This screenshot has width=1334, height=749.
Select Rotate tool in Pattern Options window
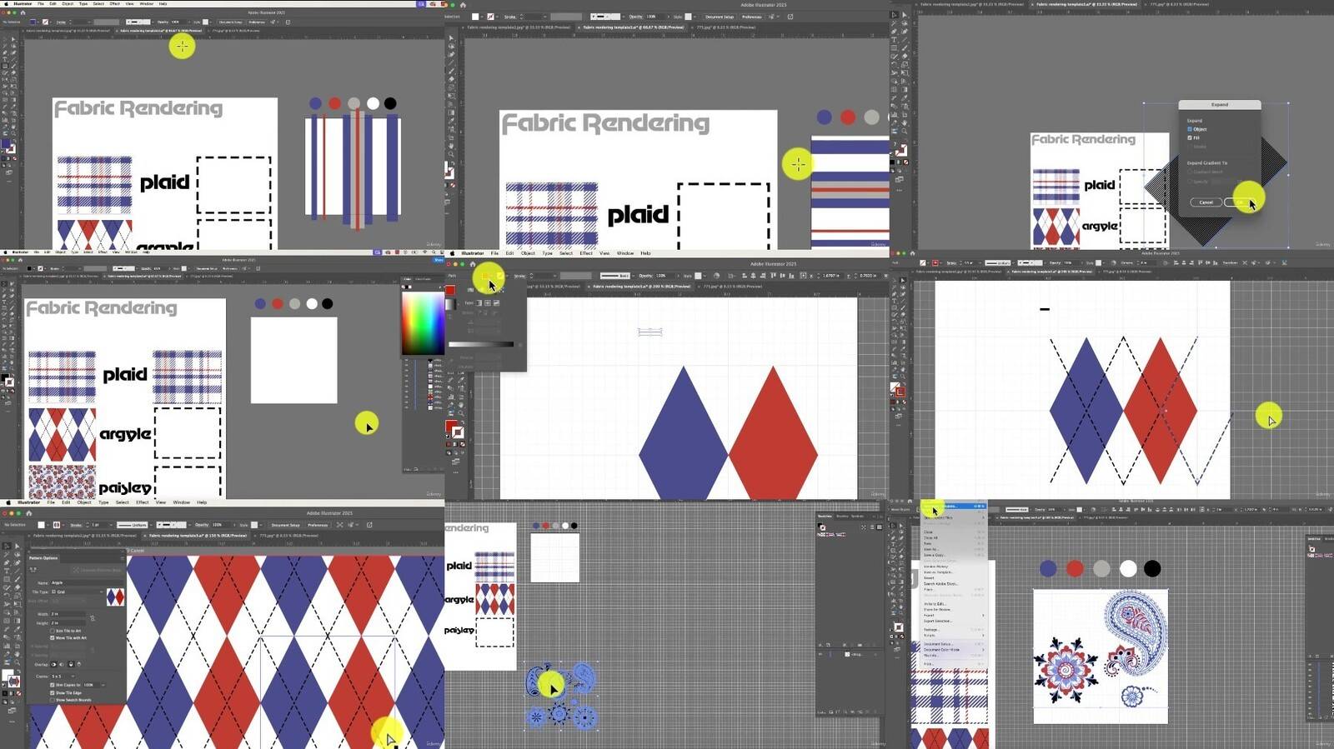click(7, 596)
